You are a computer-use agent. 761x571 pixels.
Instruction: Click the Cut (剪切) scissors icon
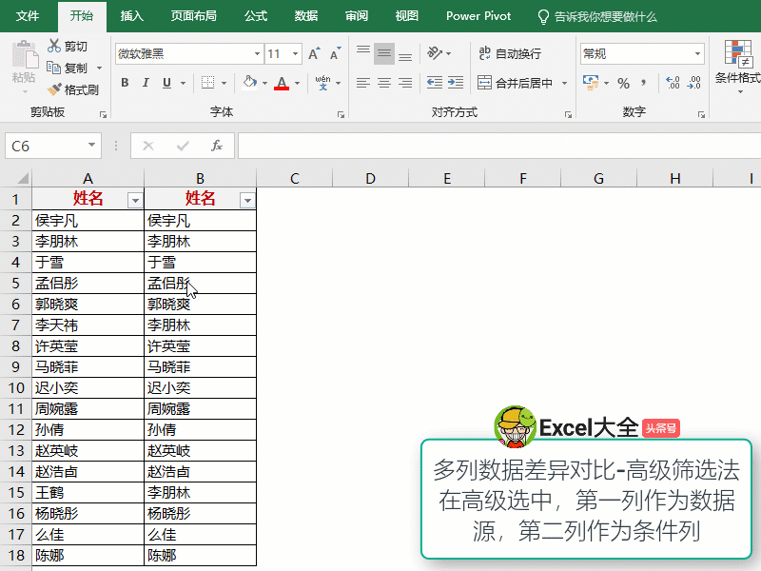click(54, 46)
